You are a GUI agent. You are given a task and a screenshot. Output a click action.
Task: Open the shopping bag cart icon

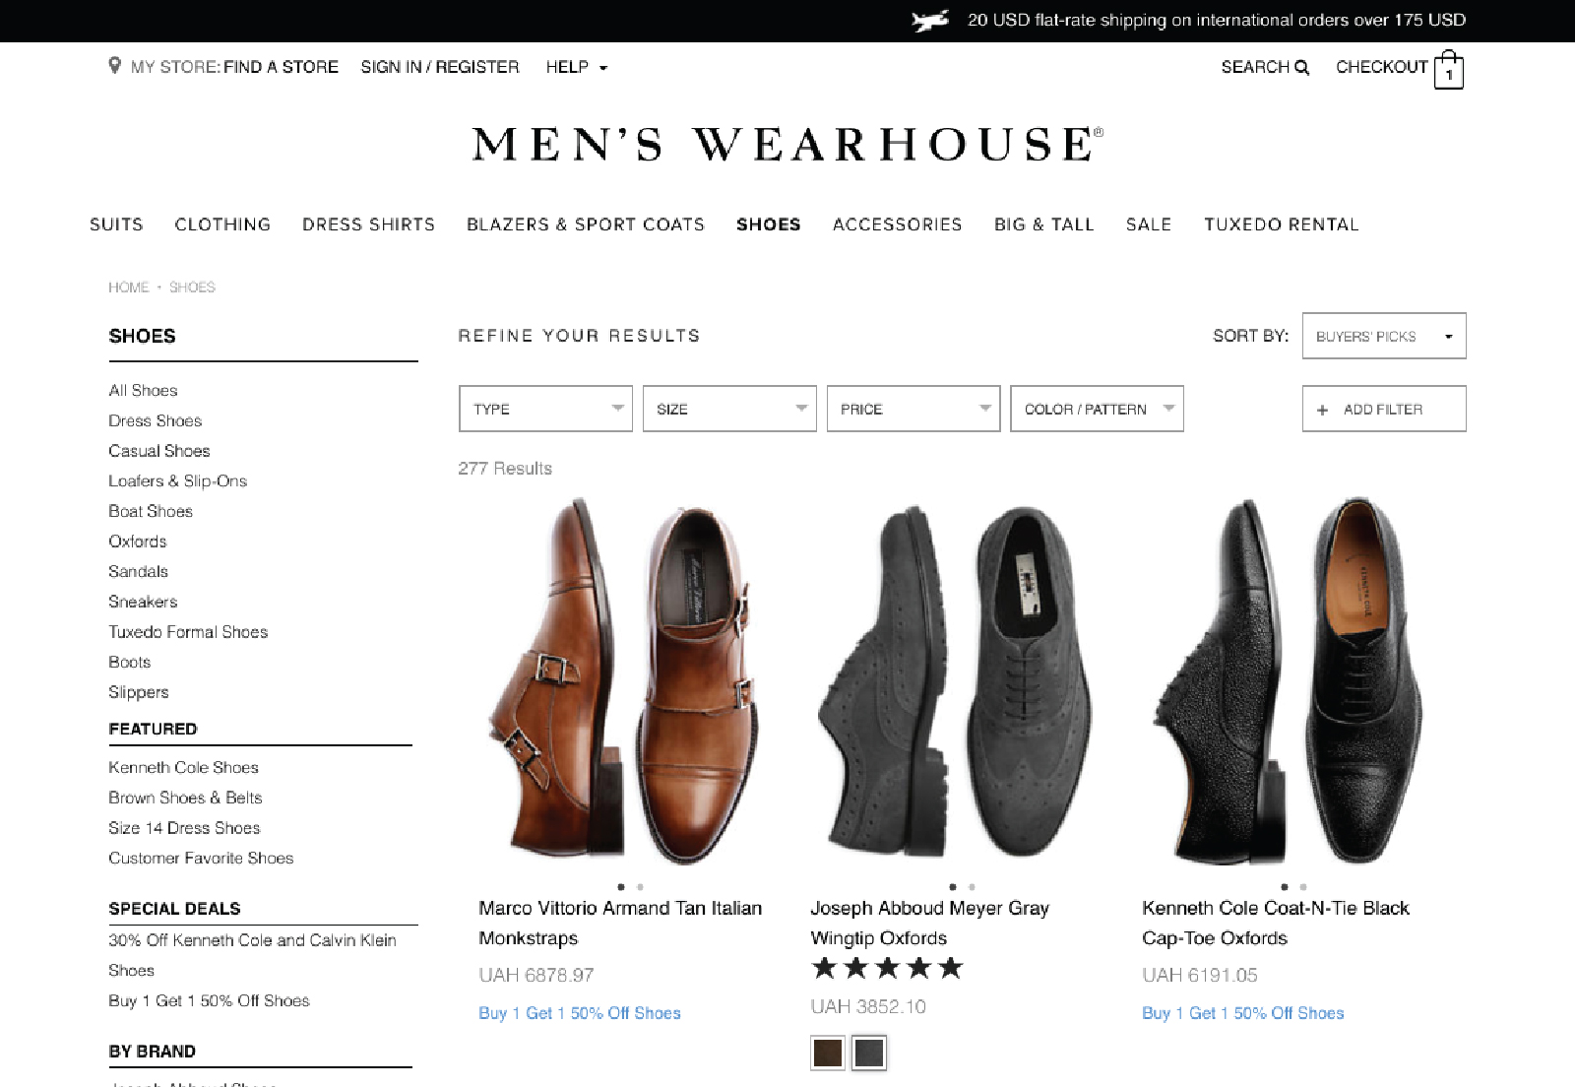click(1449, 70)
